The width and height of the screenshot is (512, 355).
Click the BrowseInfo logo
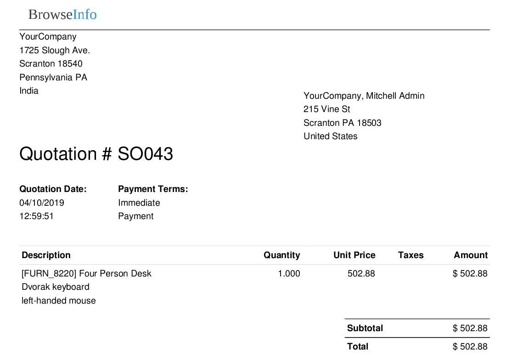pyautogui.click(x=62, y=15)
